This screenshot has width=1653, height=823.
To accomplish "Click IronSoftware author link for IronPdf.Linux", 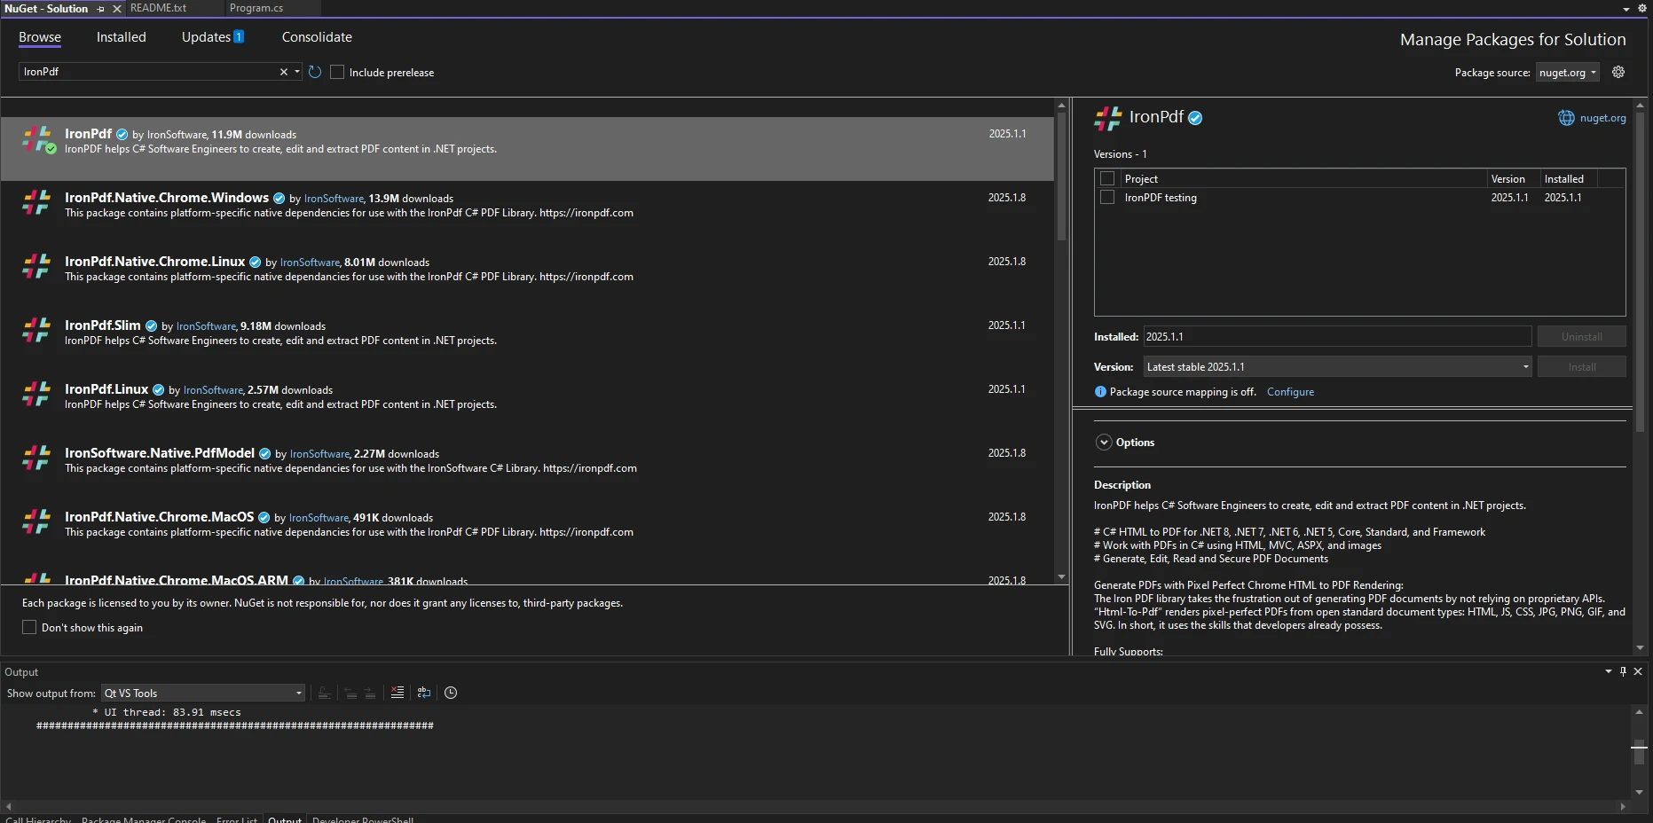I will tap(213, 390).
